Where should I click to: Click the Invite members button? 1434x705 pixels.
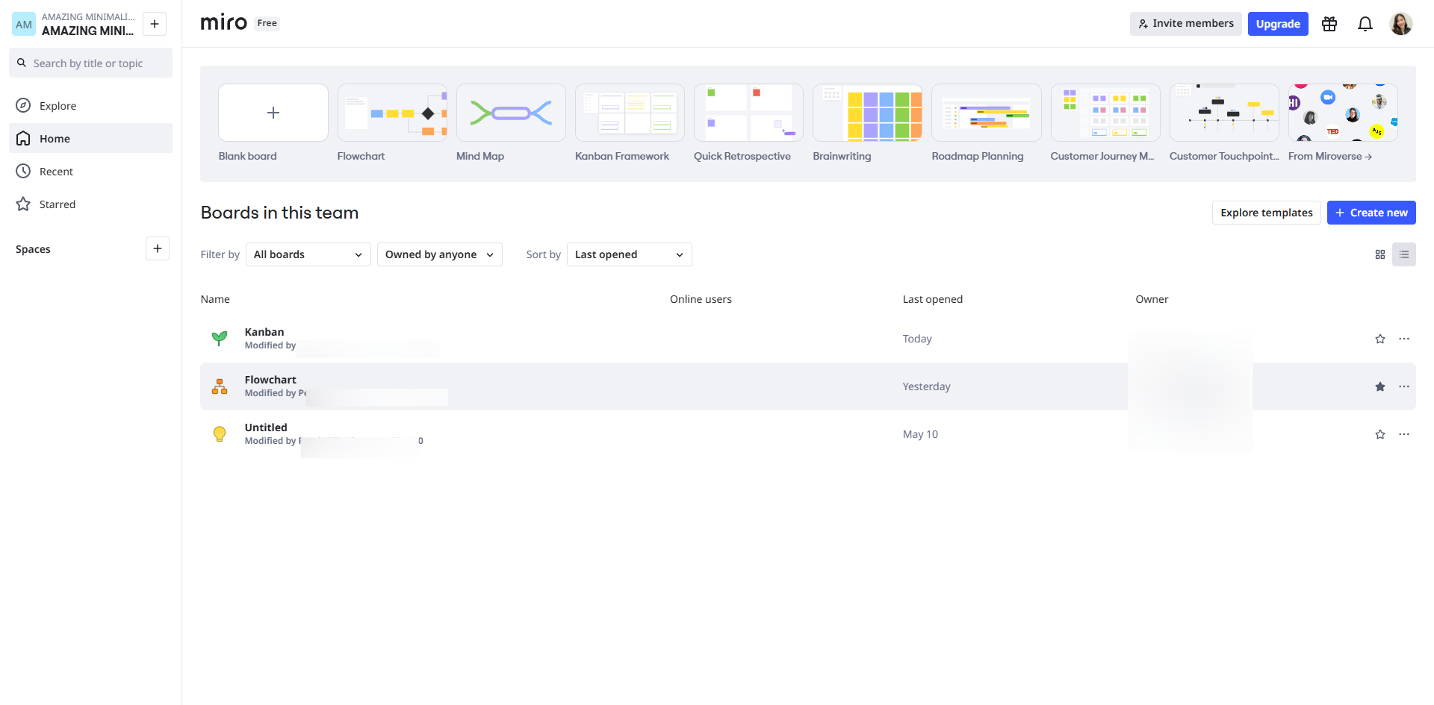click(1185, 24)
